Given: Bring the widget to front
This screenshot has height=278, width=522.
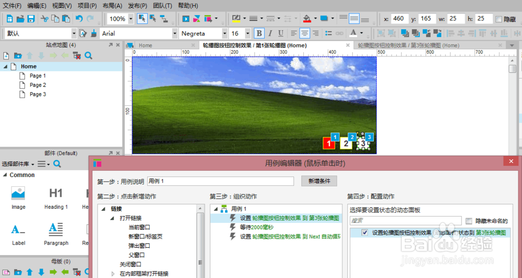Looking at the screenshot, I should point(405,33).
